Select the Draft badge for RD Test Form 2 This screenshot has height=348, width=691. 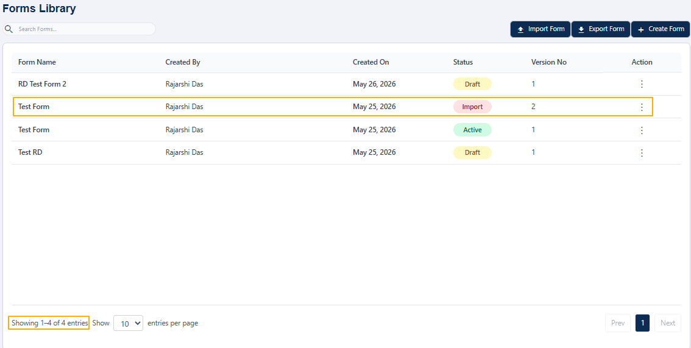[x=472, y=83]
